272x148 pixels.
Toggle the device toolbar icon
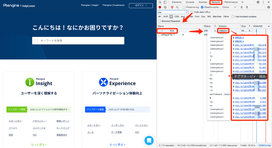pos(165,2)
